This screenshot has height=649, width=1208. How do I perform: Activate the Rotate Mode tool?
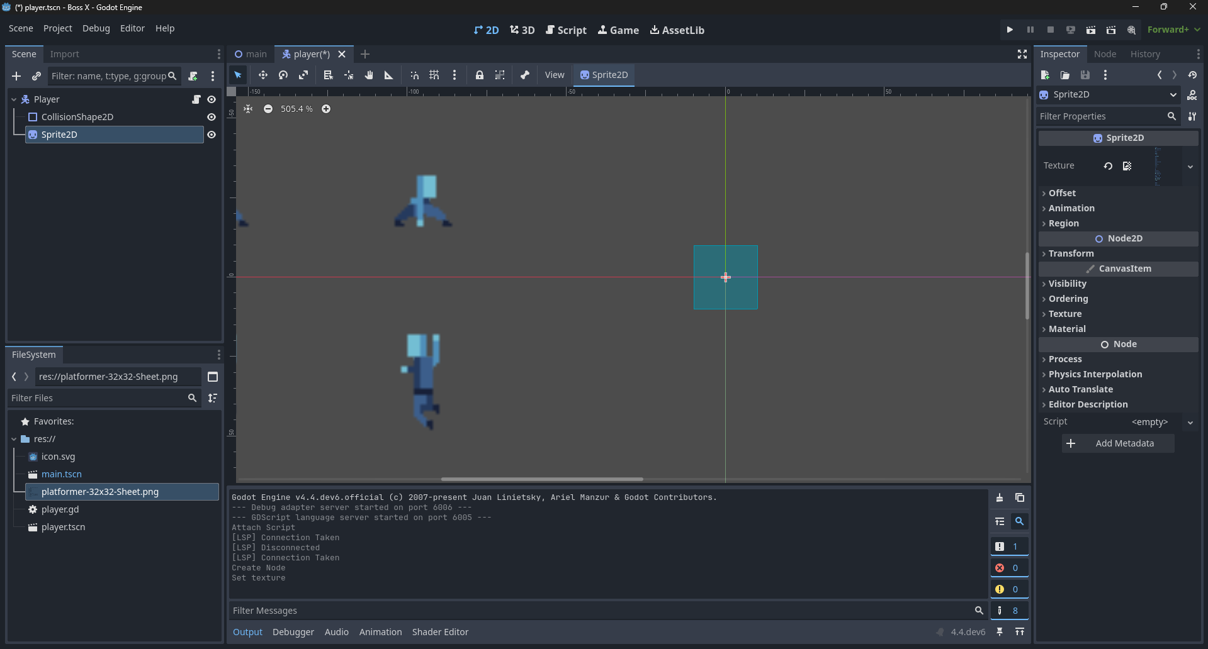(x=283, y=75)
